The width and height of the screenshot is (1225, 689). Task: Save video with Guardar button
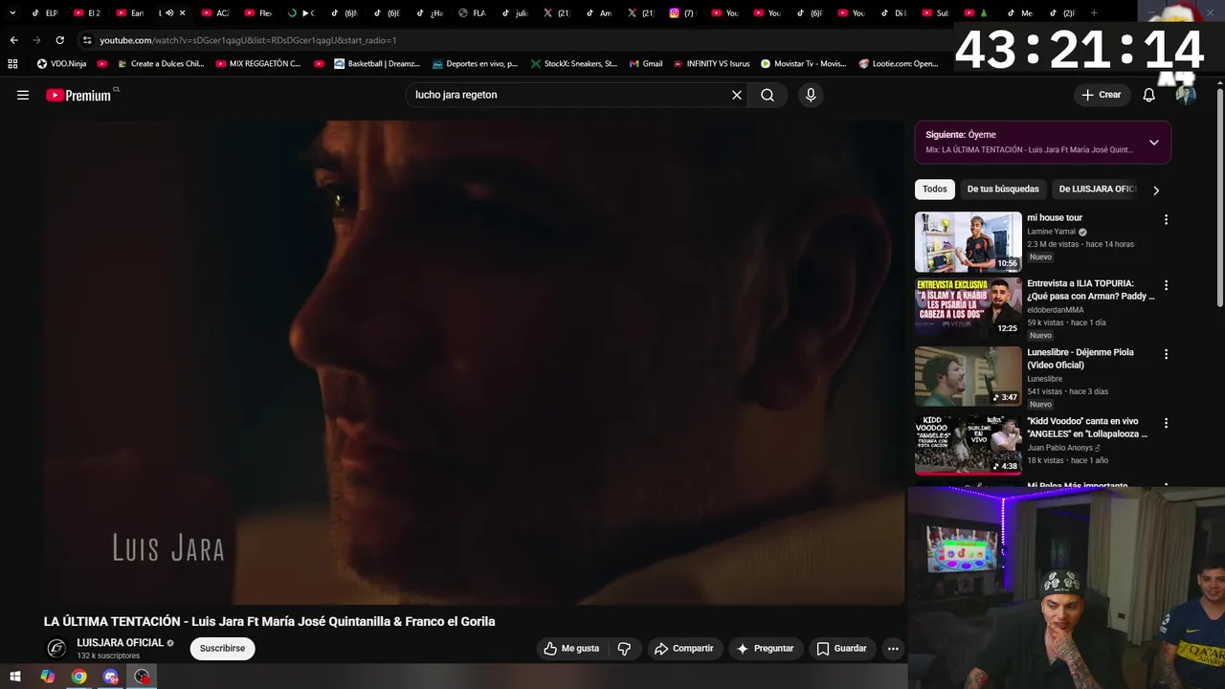coord(841,649)
